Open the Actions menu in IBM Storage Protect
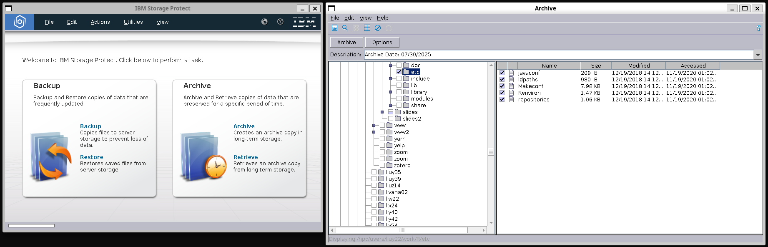The image size is (768, 247). pyautogui.click(x=100, y=22)
